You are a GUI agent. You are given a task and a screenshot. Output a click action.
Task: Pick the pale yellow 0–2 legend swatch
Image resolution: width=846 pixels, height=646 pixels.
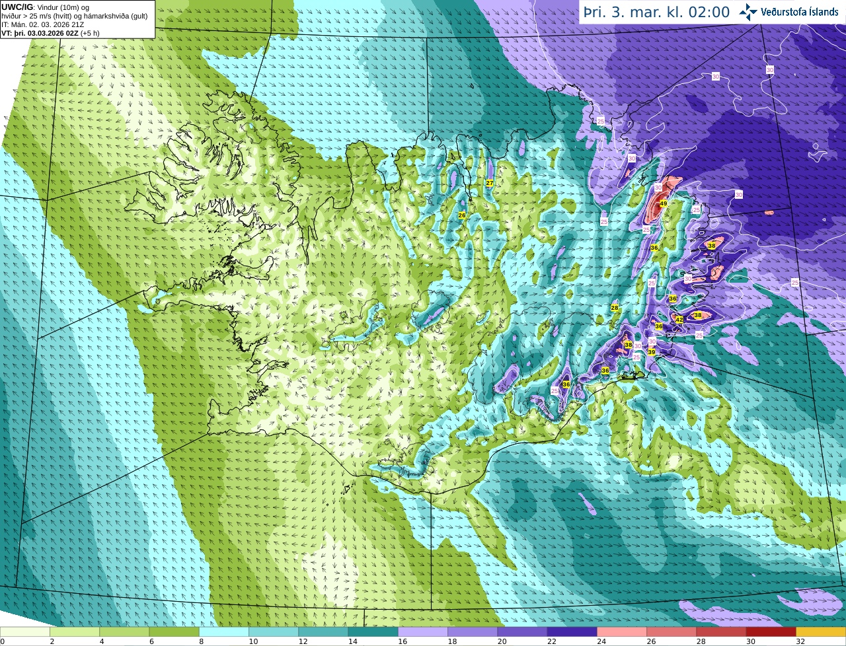(x=25, y=632)
